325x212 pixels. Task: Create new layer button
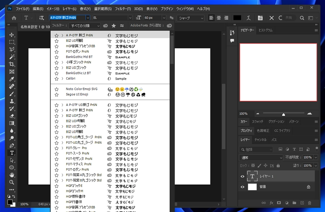302,203
